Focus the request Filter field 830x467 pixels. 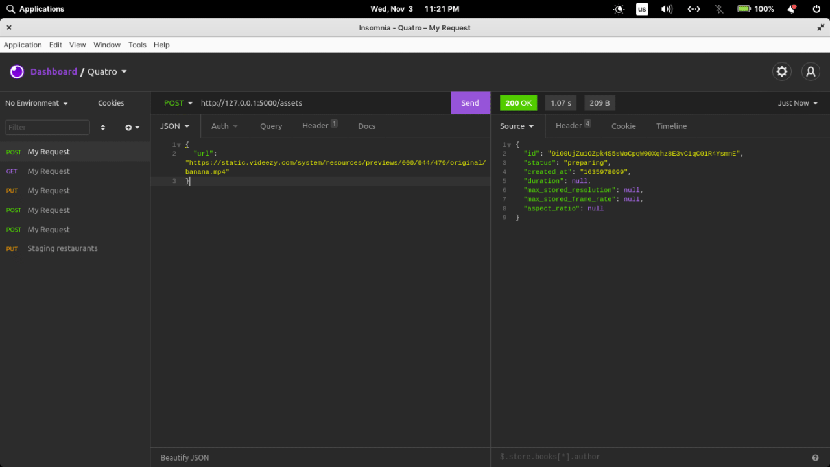point(47,128)
